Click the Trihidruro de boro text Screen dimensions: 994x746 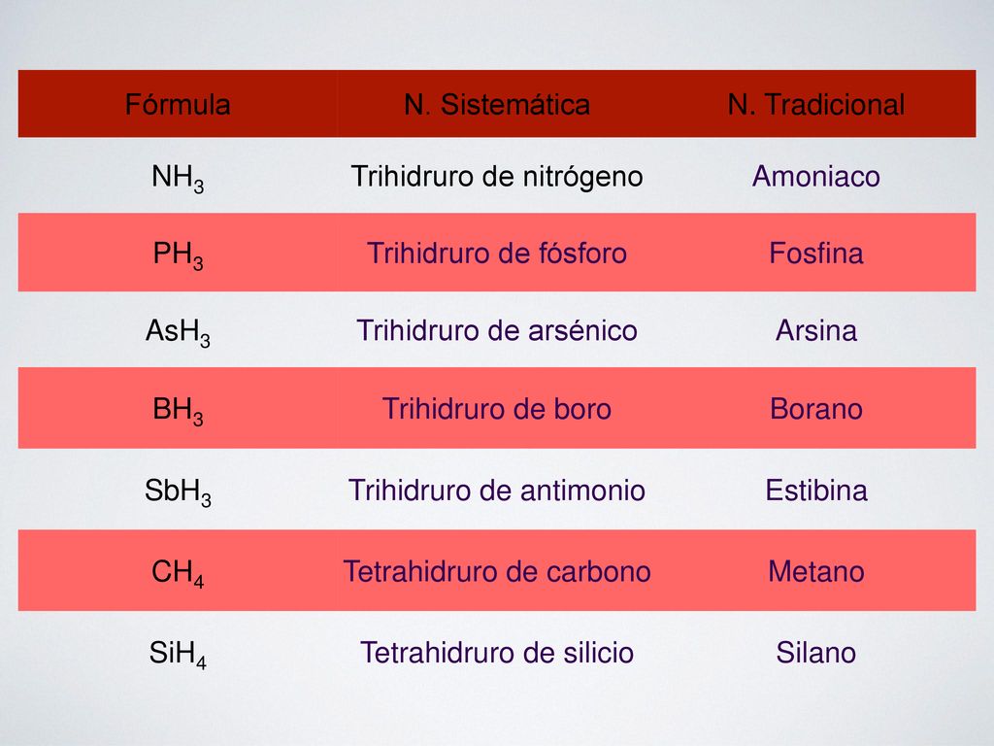click(x=497, y=409)
